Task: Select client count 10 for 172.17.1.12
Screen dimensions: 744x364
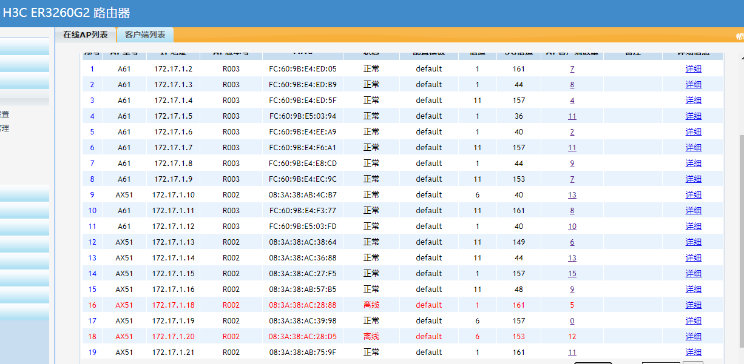Action: [x=572, y=227]
